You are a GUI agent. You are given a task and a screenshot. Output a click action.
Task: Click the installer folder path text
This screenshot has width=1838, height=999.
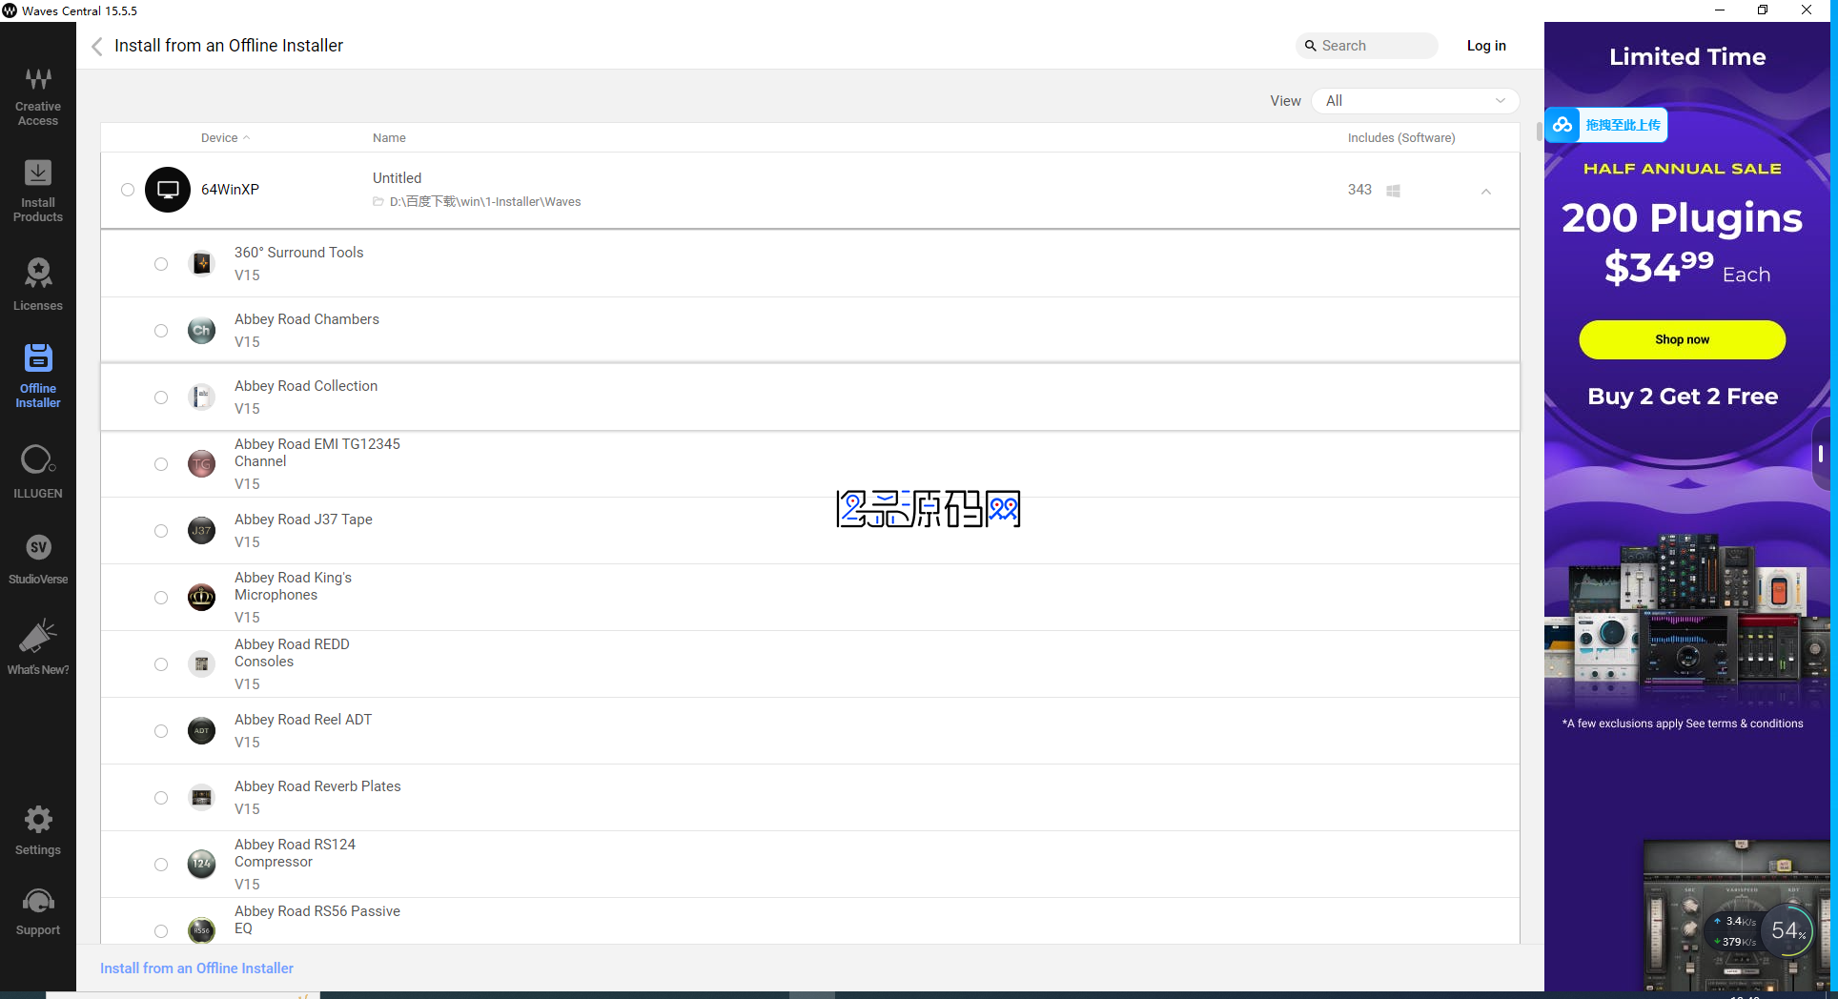485,202
